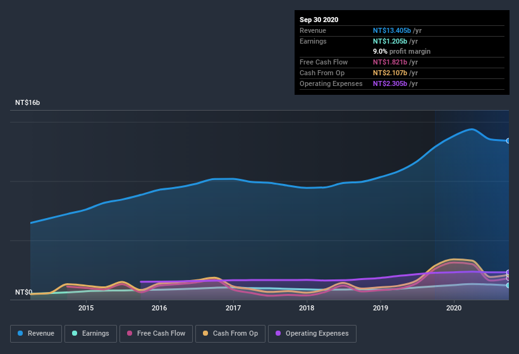Click the Revenue label in tooltip
The image size is (519, 354).
click(313, 30)
